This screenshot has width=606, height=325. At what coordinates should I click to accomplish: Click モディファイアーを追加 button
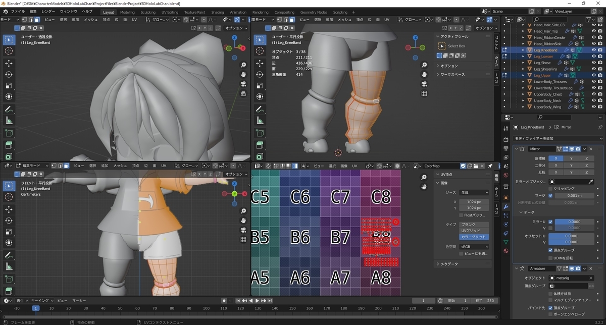(x=558, y=138)
